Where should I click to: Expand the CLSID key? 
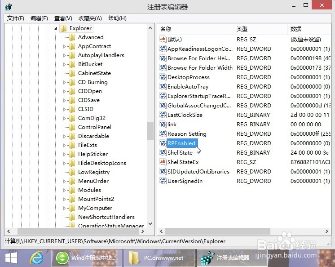[64, 109]
